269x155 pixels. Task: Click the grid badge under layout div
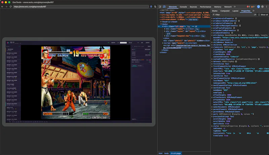coord(168,34)
